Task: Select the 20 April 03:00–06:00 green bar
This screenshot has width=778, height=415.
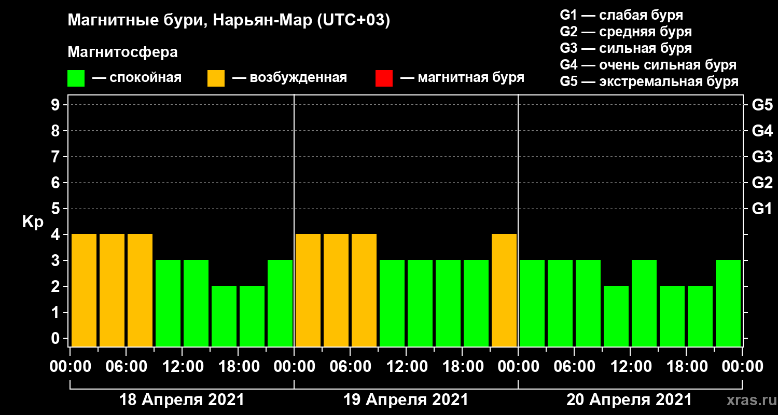Action: point(560,303)
